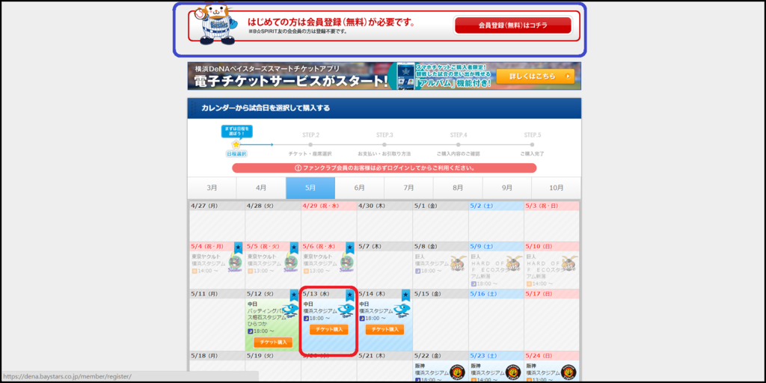Click the blue star ribbon on 5/4
Viewport: 766px width, 383px height.
(239, 248)
